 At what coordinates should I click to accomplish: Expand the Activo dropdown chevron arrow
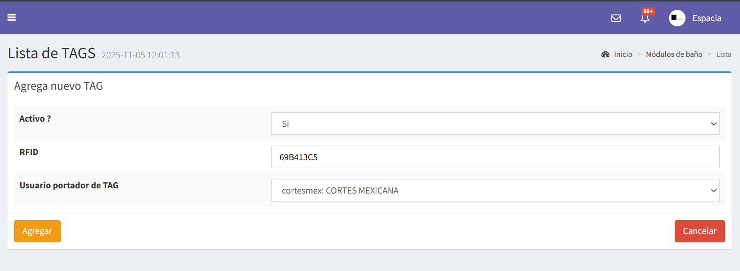(713, 124)
